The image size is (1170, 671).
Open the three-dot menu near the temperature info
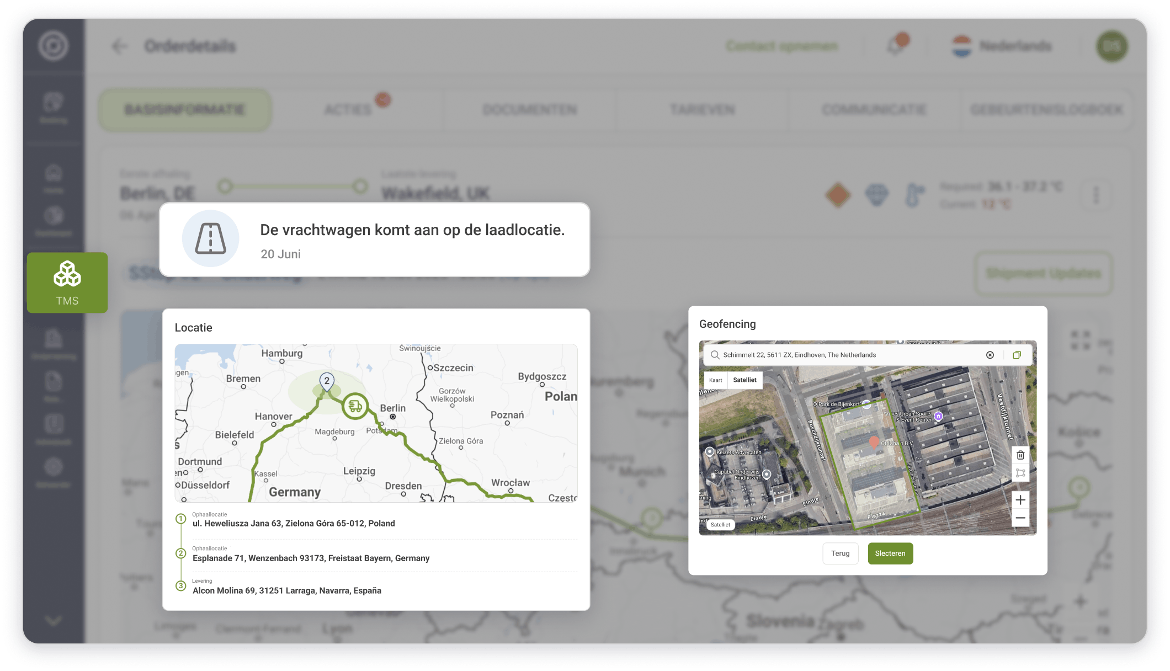point(1095,195)
